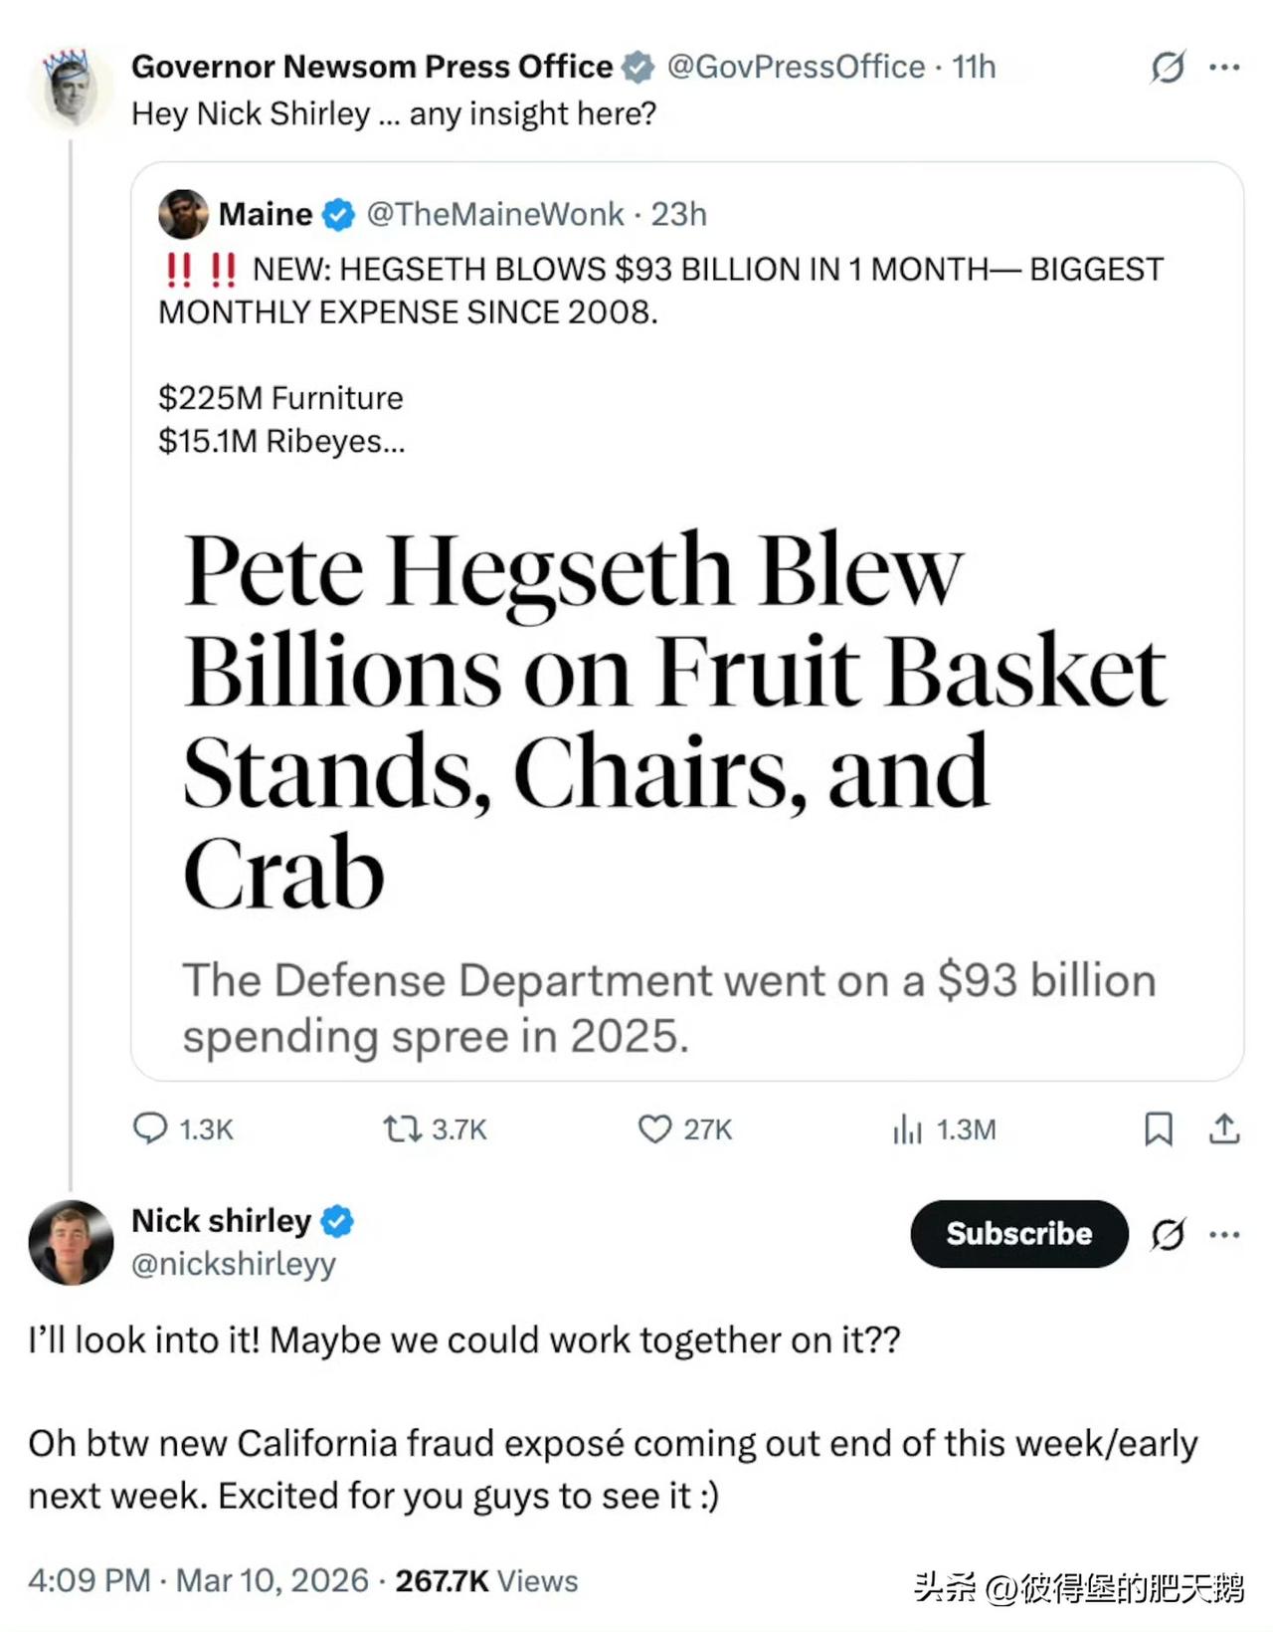This screenshot has height=1632, width=1273.
Task: Open Nick Shirley's profile picture
Action: pyautogui.click(x=71, y=1242)
